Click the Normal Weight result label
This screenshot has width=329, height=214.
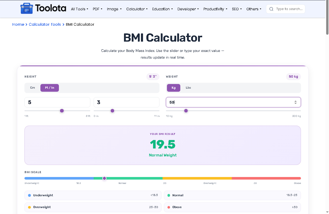tap(163, 155)
